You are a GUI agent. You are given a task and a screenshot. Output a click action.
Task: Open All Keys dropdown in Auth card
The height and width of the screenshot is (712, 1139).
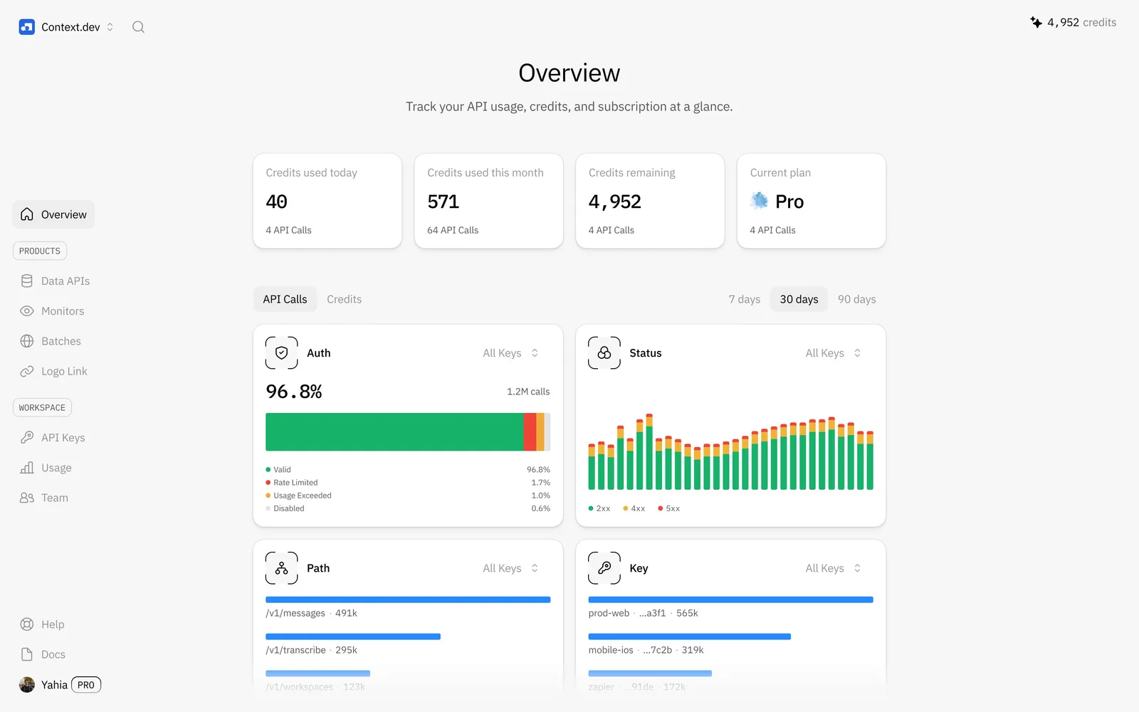click(510, 353)
